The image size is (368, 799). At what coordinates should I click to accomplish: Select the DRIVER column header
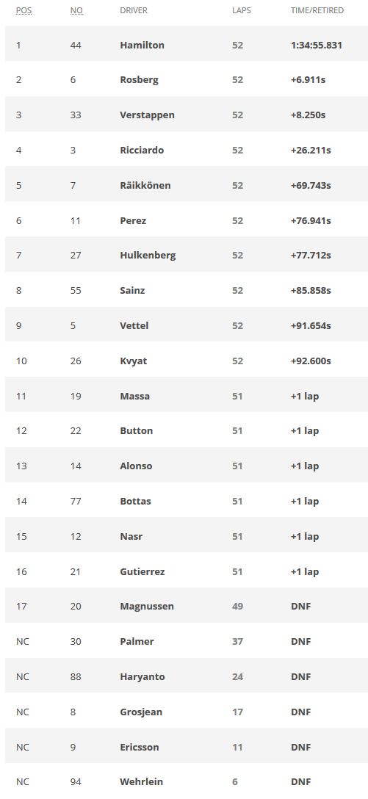pyautogui.click(x=134, y=10)
